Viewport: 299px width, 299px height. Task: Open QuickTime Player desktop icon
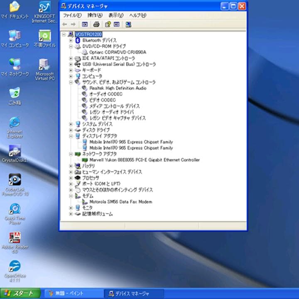[15, 214]
